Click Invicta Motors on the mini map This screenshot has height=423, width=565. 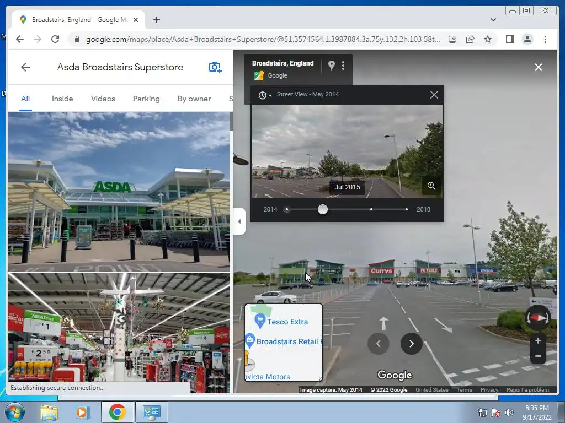tap(268, 377)
